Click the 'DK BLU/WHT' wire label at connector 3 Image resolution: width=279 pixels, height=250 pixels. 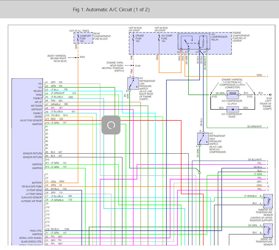click(x=255, y=159)
